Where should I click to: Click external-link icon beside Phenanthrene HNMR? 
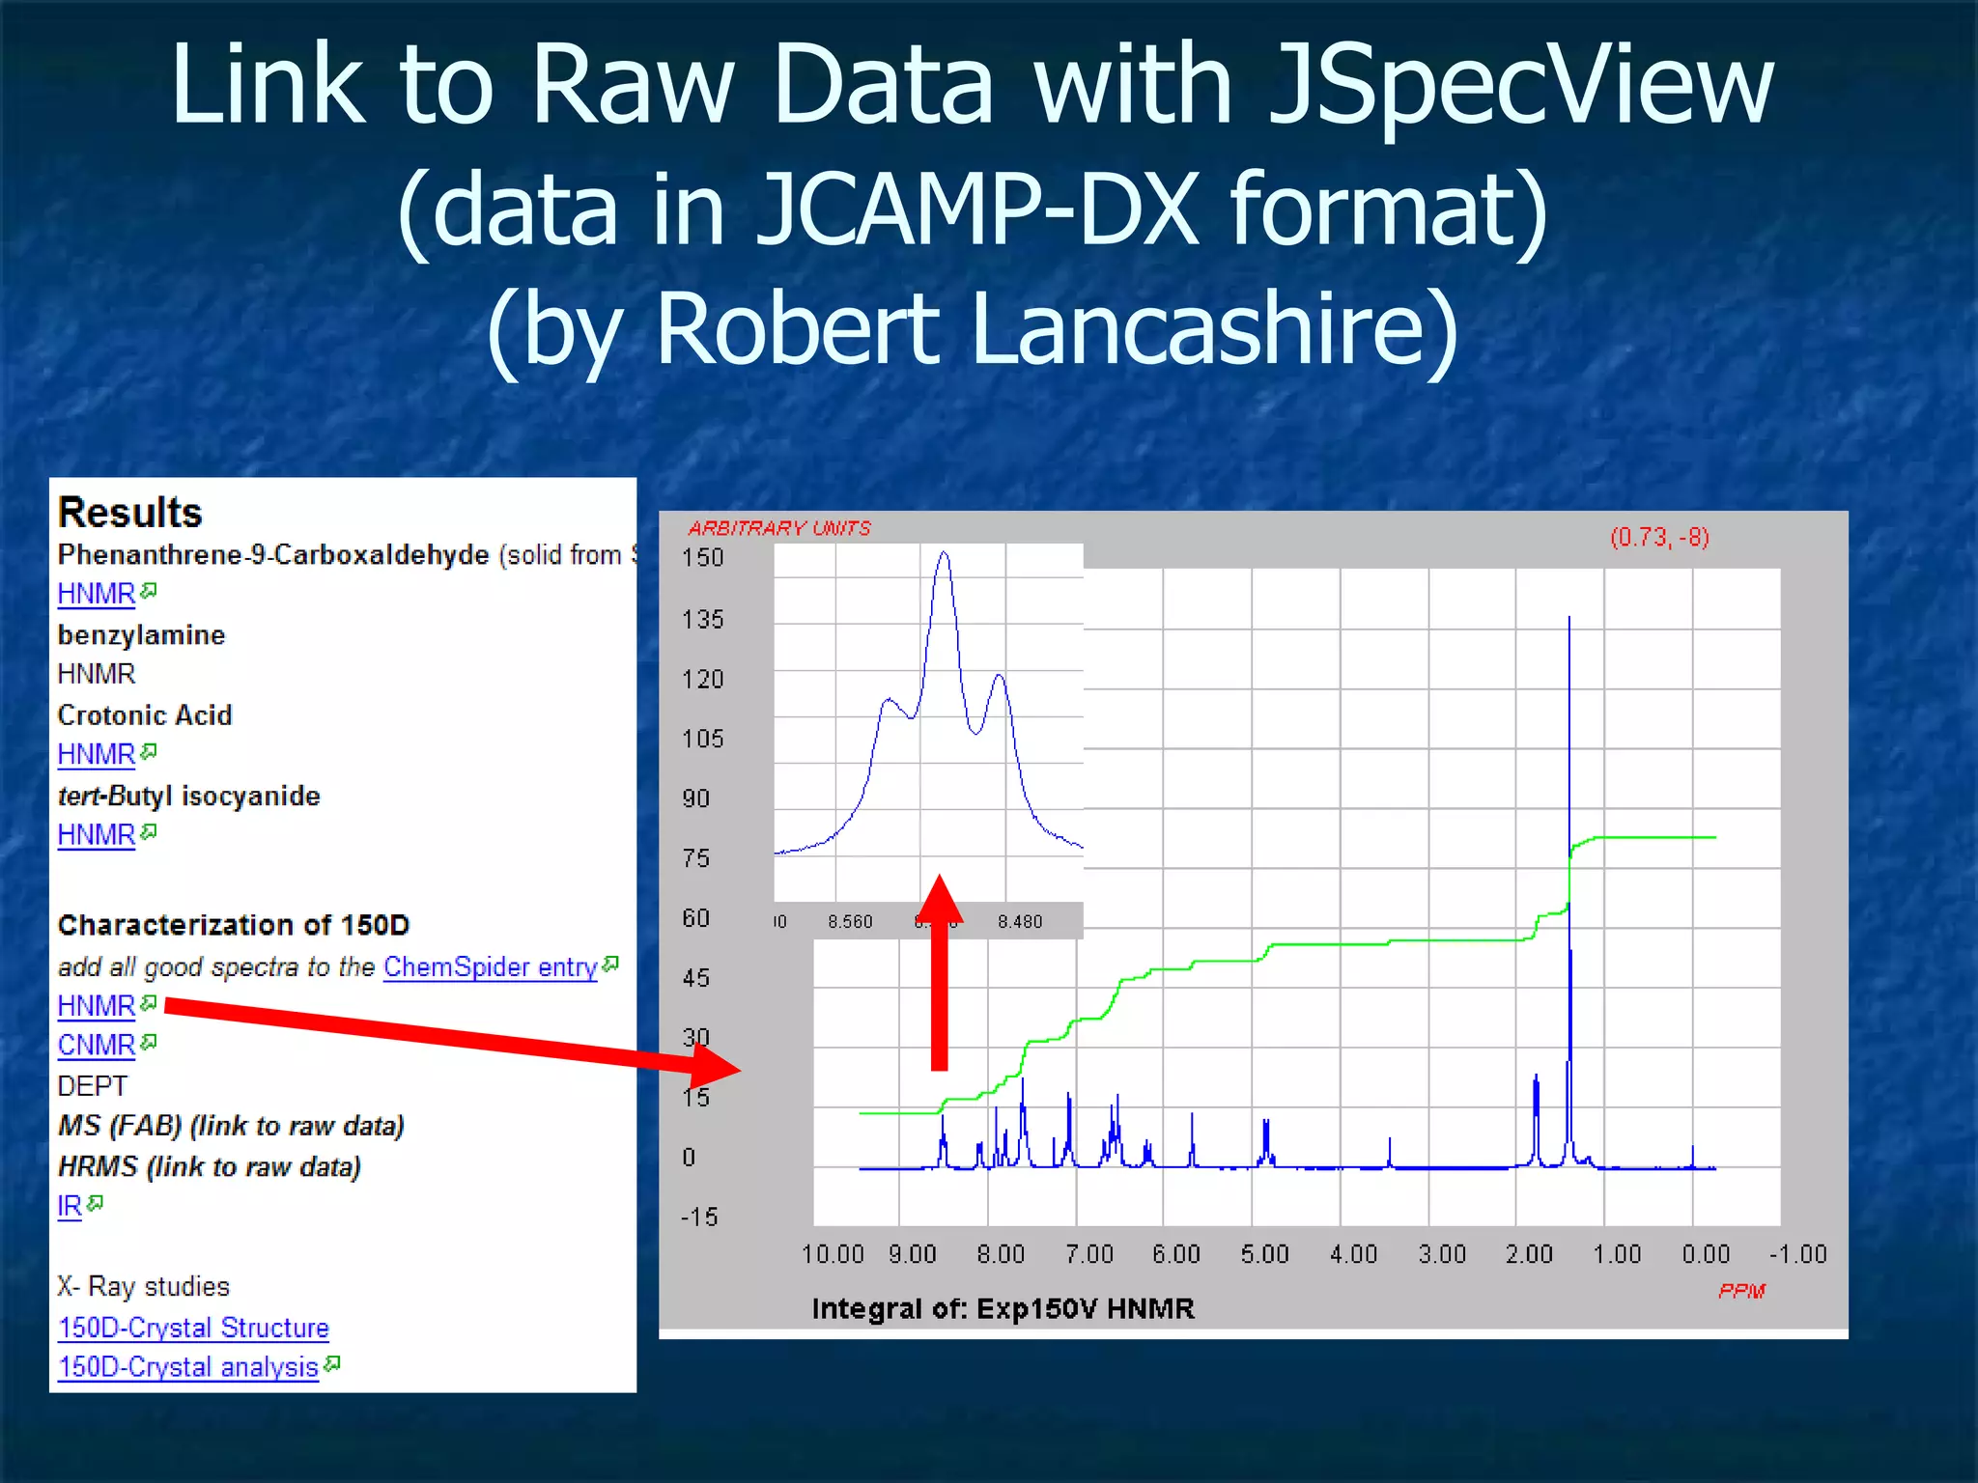(x=148, y=590)
